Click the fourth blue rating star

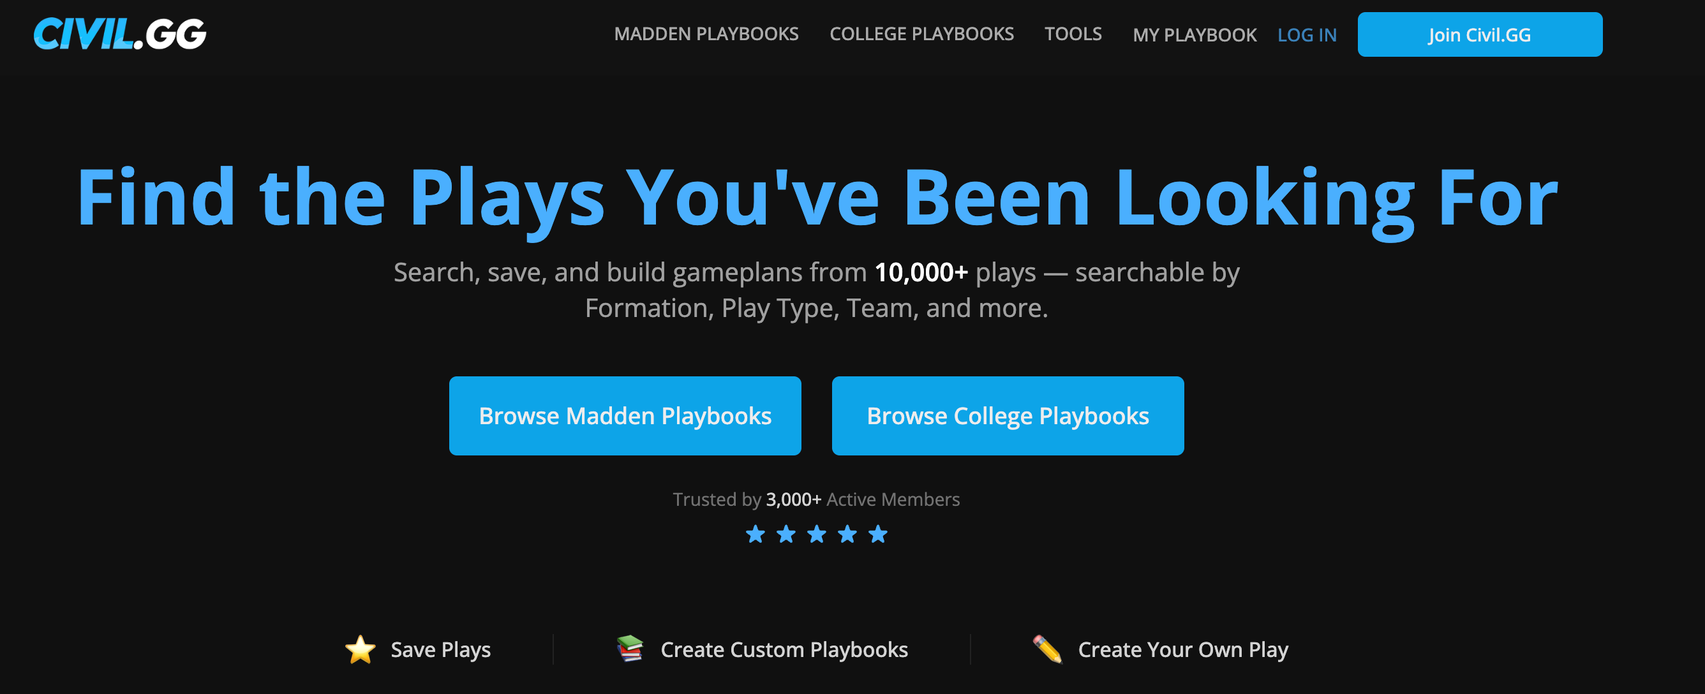click(x=847, y=534)
